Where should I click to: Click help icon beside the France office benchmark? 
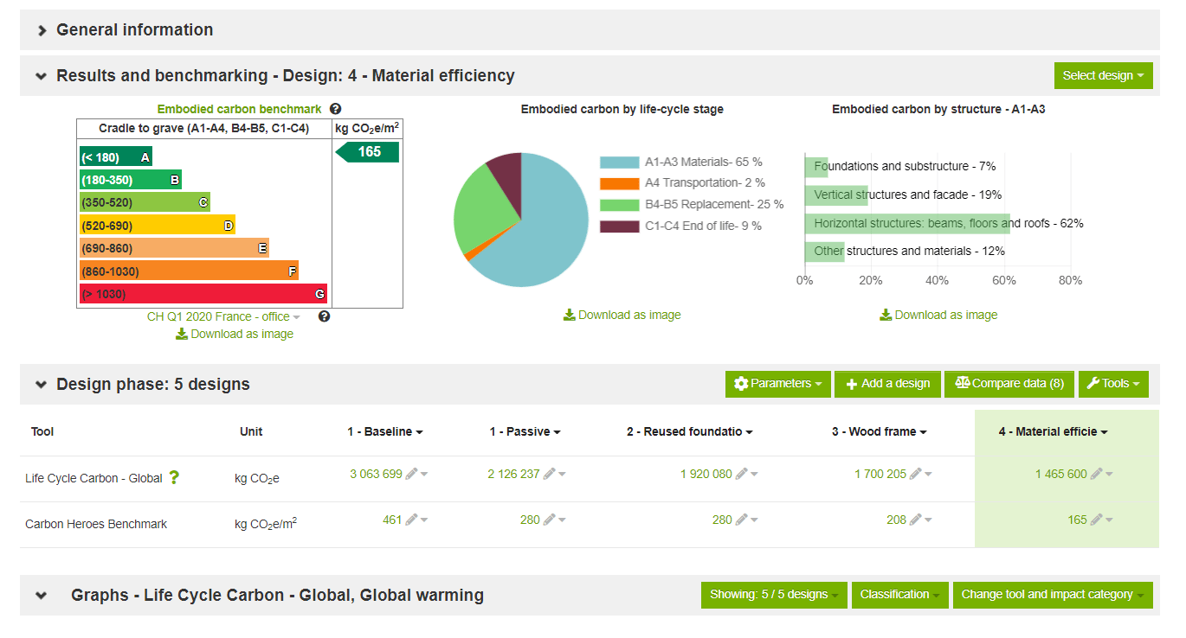[324, 316]
